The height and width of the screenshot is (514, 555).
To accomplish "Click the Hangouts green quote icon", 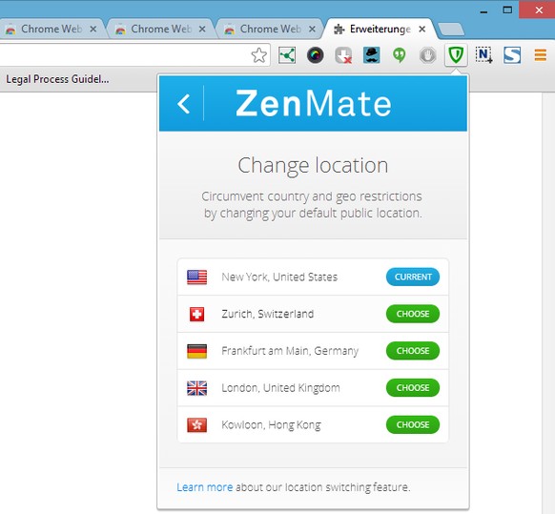I will pos(400,55).
